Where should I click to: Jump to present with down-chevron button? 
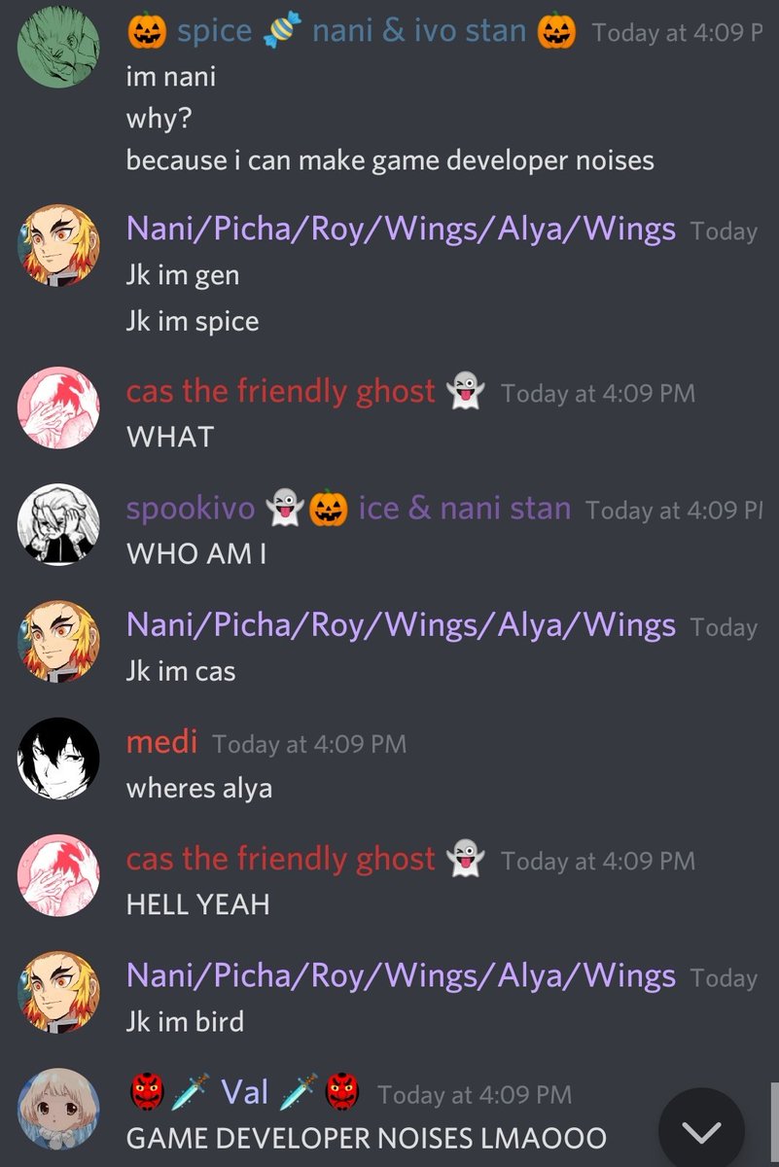[x=701, y=1130]
